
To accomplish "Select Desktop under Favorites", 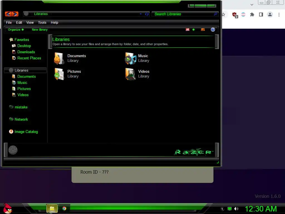I will [x=21, y=46].
